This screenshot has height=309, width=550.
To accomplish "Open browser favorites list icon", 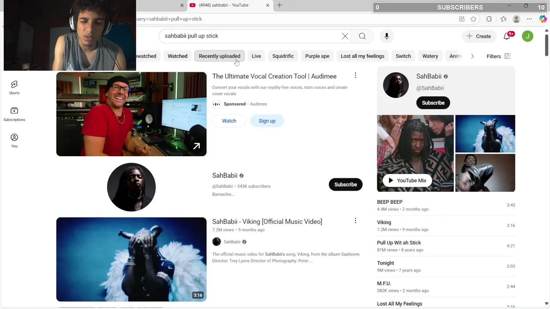I will (x=504, y=19).
